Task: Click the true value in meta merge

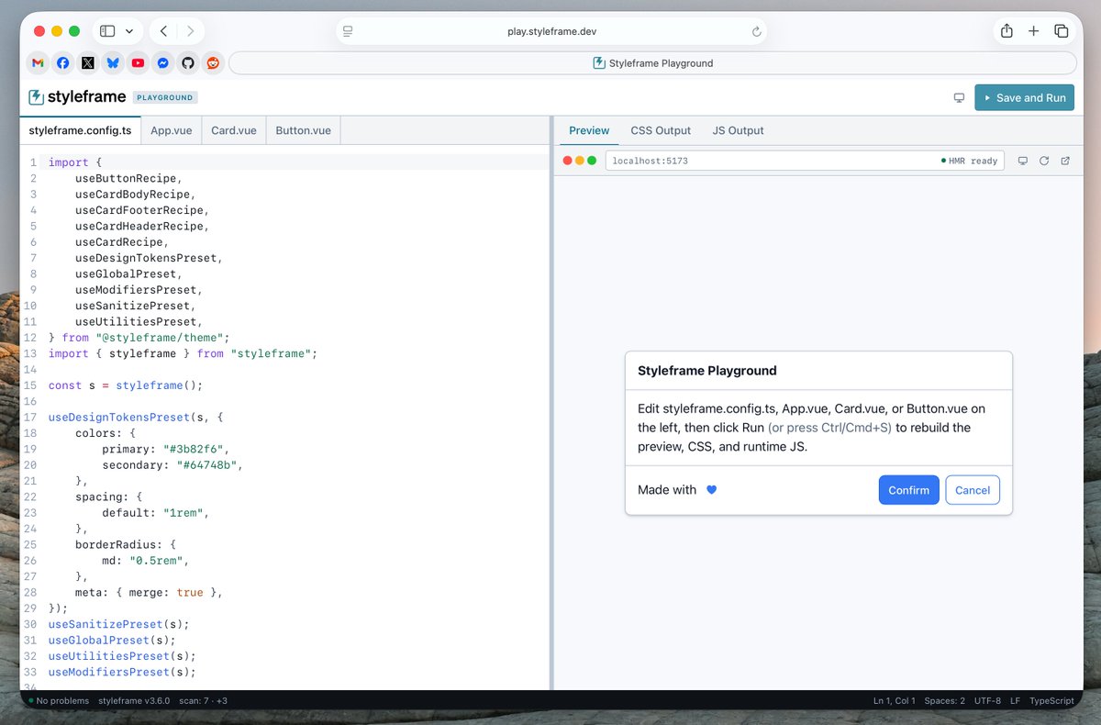Action: (x=190, y=593)
